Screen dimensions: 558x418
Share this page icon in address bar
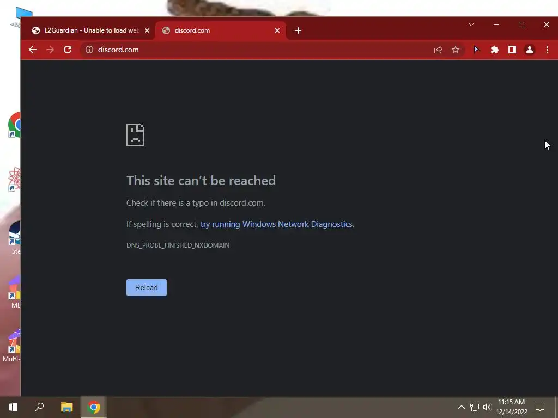[438, 50]
